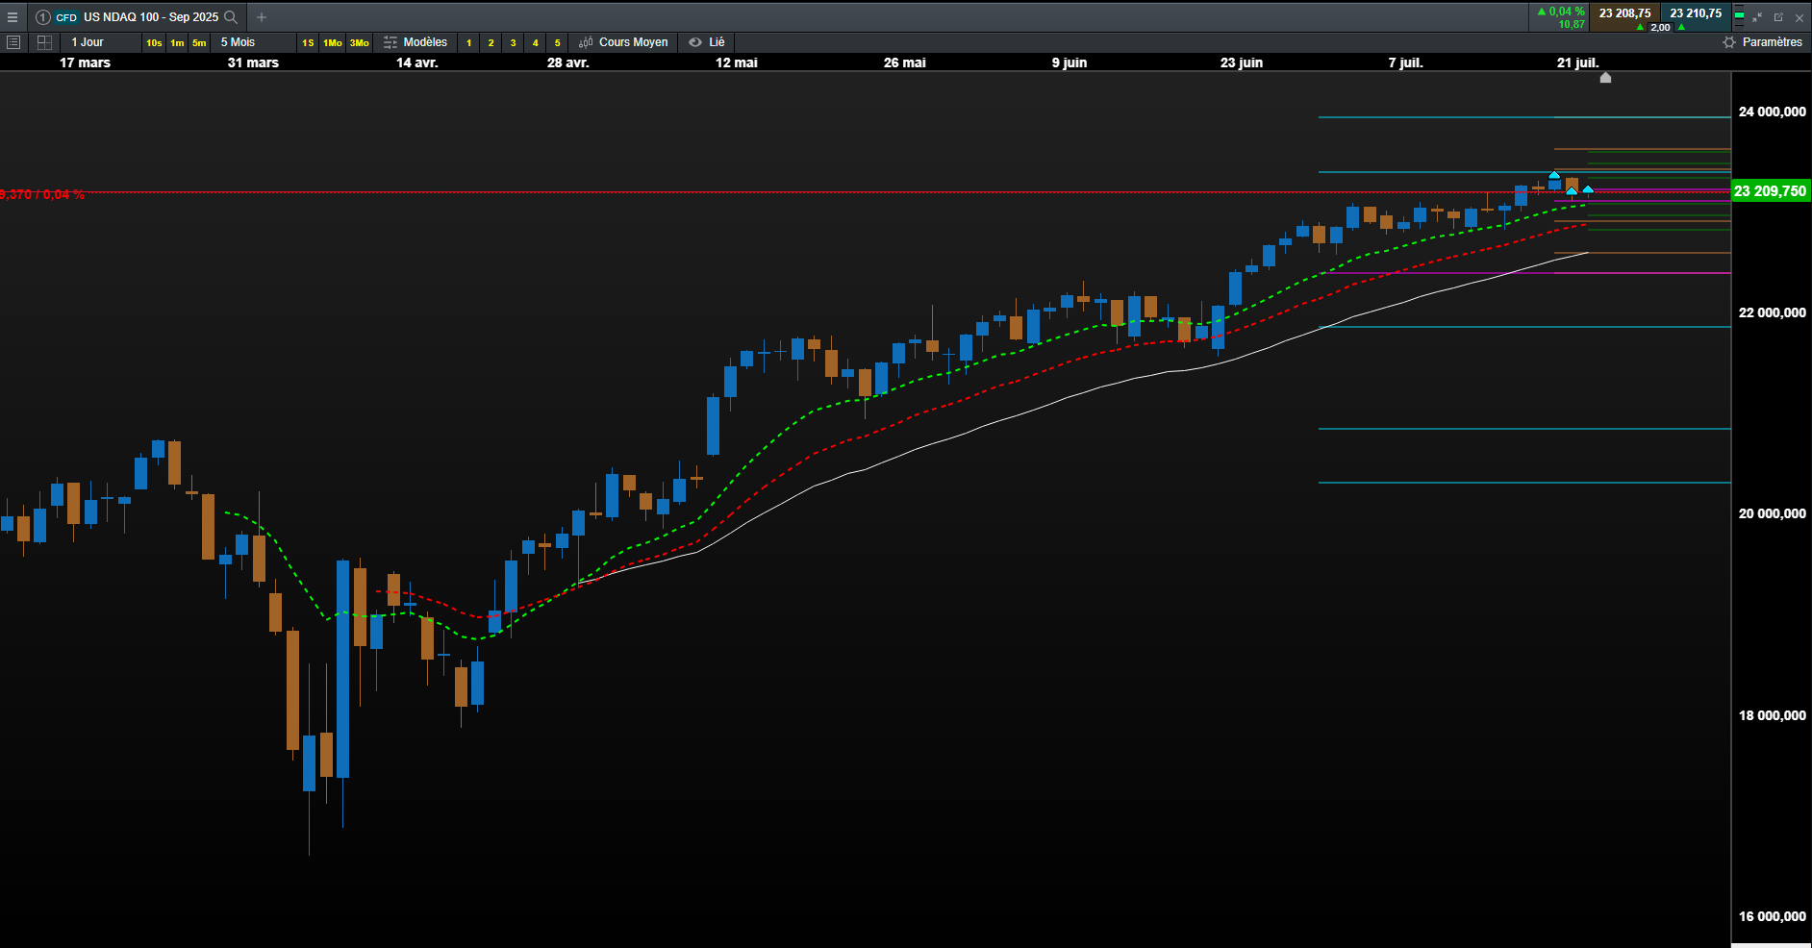The width and height of the screenshot is (1812, 948).
Task: Pop out the chart into a new window
Action: click(1778, 17)
